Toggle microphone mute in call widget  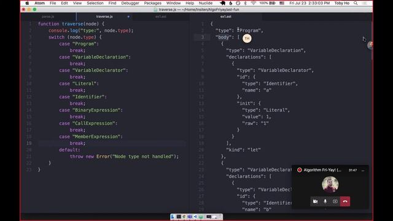[x=325, y=201]
